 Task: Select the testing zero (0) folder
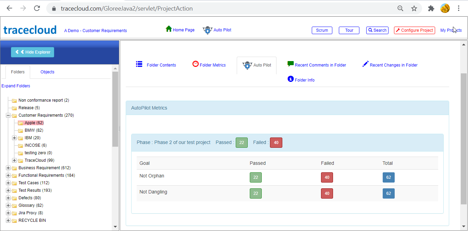pyautogui.click(x=38, y=153)
